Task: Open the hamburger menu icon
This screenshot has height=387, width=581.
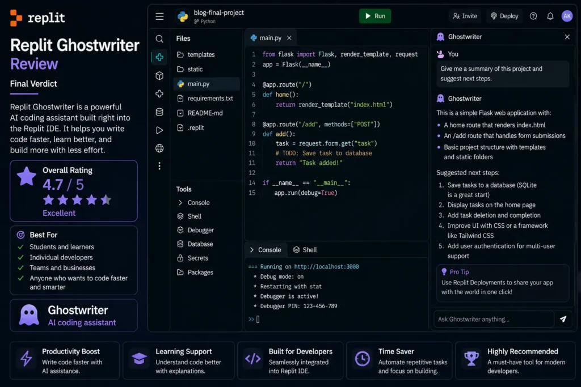Action: coord(159,16)
